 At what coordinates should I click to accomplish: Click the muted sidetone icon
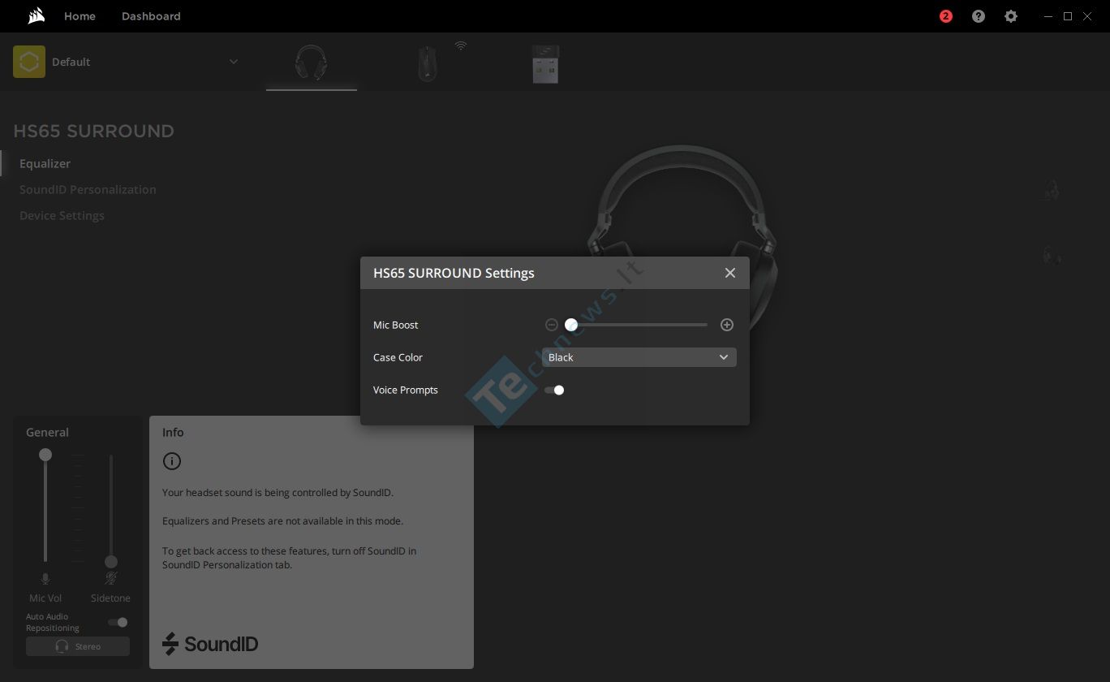(111, 578)
